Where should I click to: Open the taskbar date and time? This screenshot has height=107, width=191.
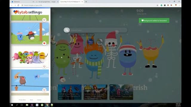[x=178, y=105]
